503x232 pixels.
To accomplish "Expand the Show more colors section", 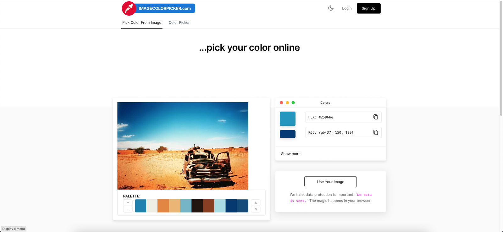I will (x=291, y=154).
